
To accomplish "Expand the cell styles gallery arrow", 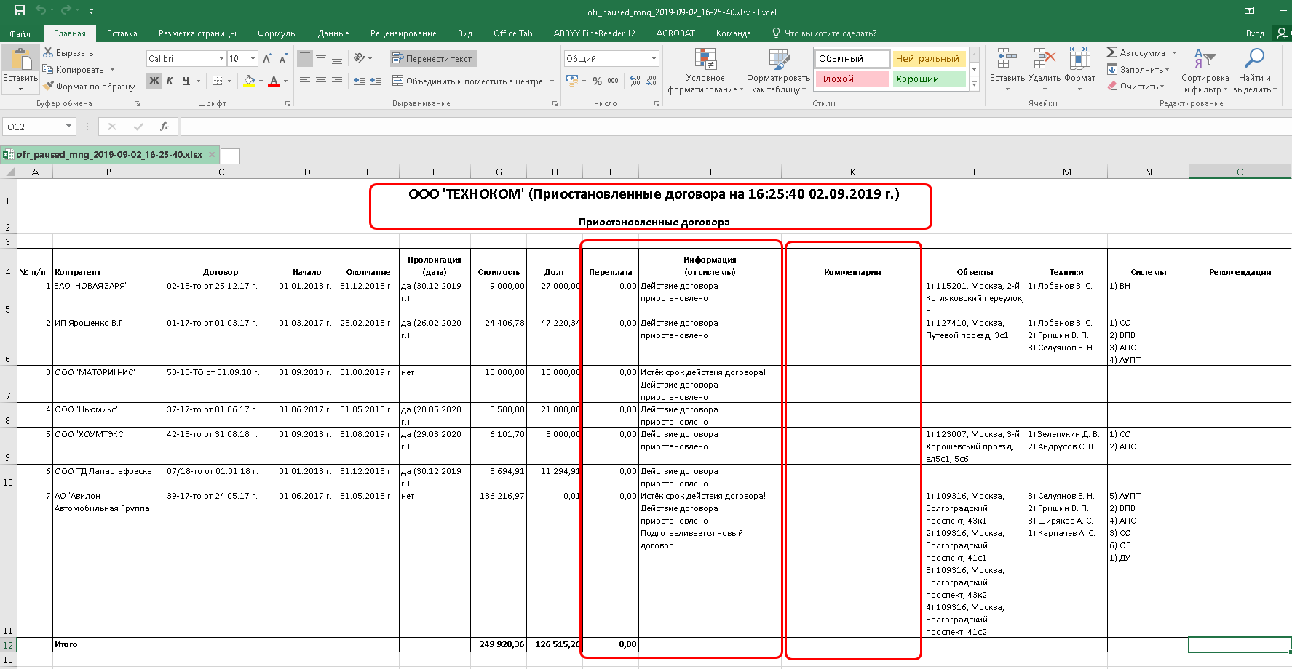I will coord(975,84).
